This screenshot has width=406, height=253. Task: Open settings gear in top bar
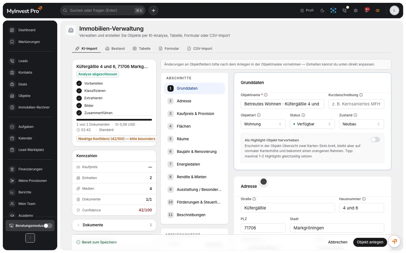coord(356,10)
